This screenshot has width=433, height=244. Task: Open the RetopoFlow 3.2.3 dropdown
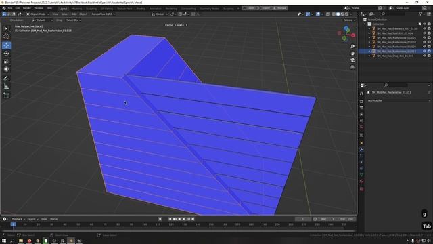(104, 14)
